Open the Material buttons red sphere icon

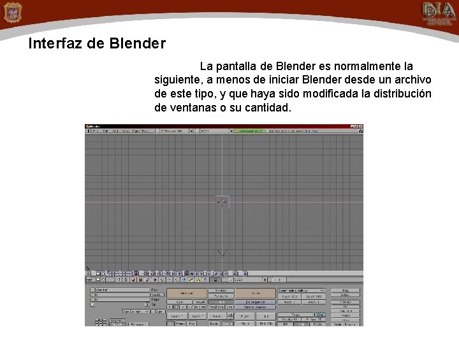(133, 280)
